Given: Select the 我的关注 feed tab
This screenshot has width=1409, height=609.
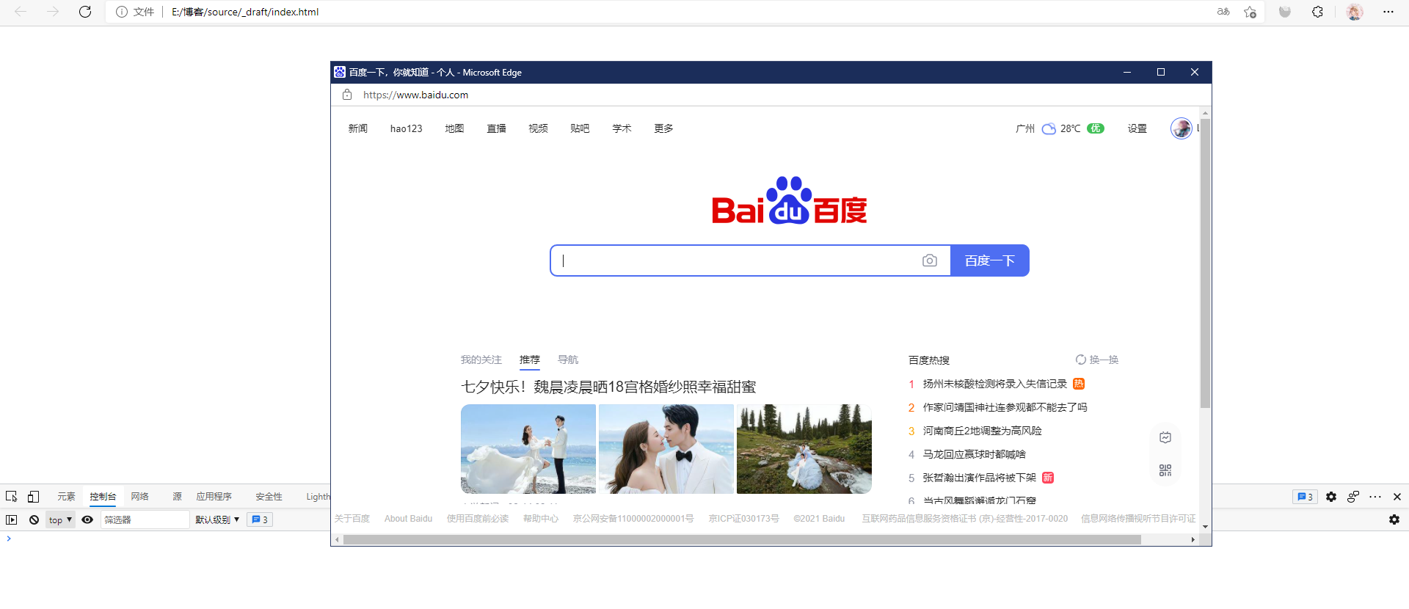Looking at the screenshot, I should [x=481, y=360].
